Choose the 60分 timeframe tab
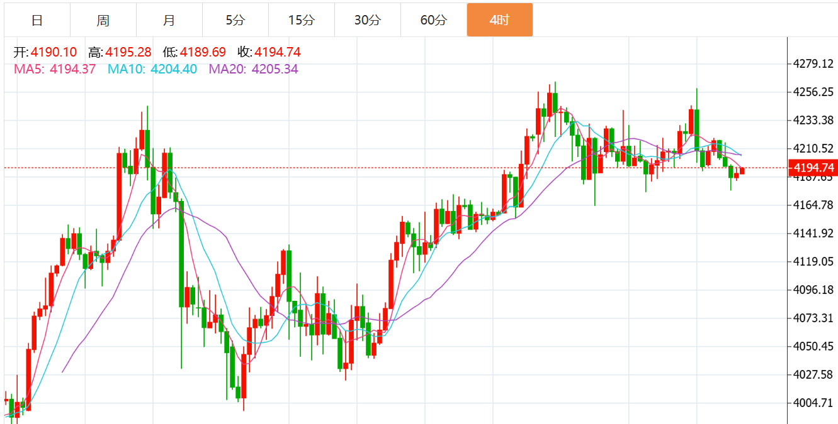This screenshot has height=424, width=838. [434, 20]
